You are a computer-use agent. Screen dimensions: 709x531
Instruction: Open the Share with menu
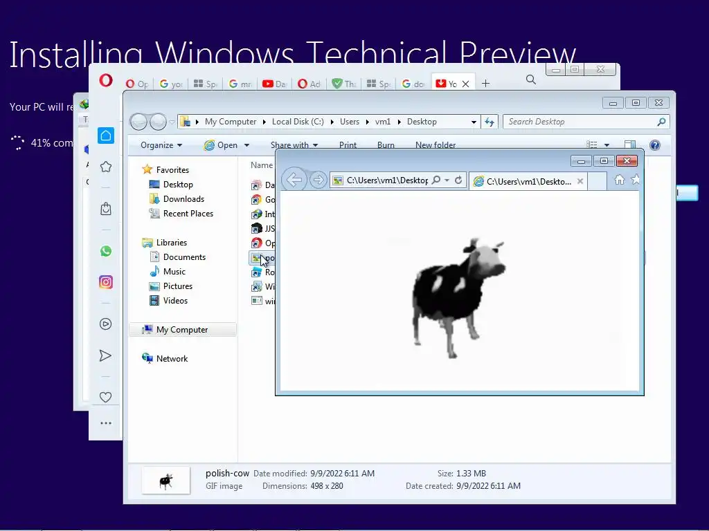(x=294, y=145)
